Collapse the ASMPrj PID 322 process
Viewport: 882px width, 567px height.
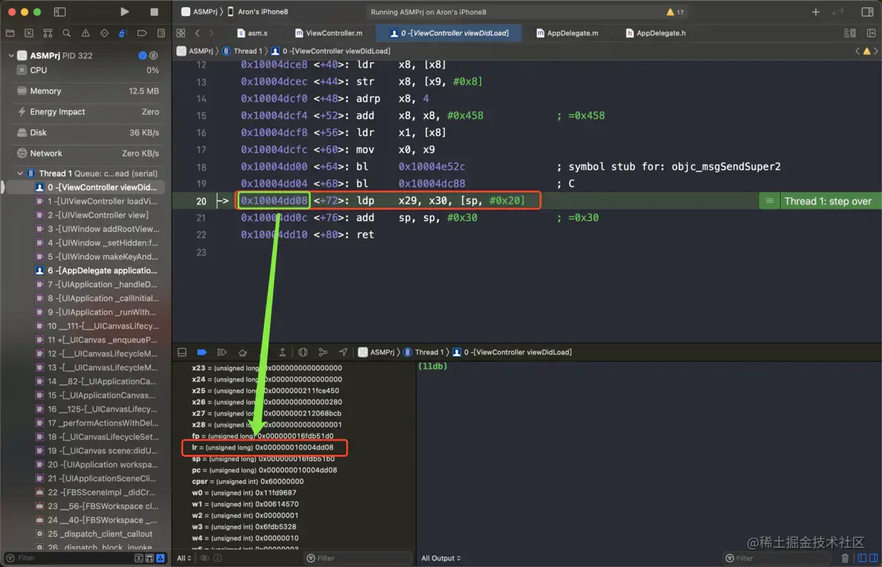pos(11,56)
